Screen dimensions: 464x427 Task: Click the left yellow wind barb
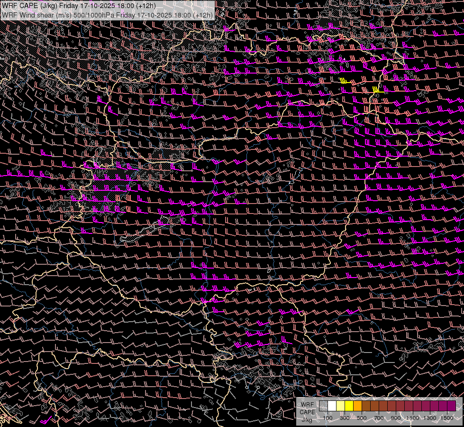click(x=345, y=81)
